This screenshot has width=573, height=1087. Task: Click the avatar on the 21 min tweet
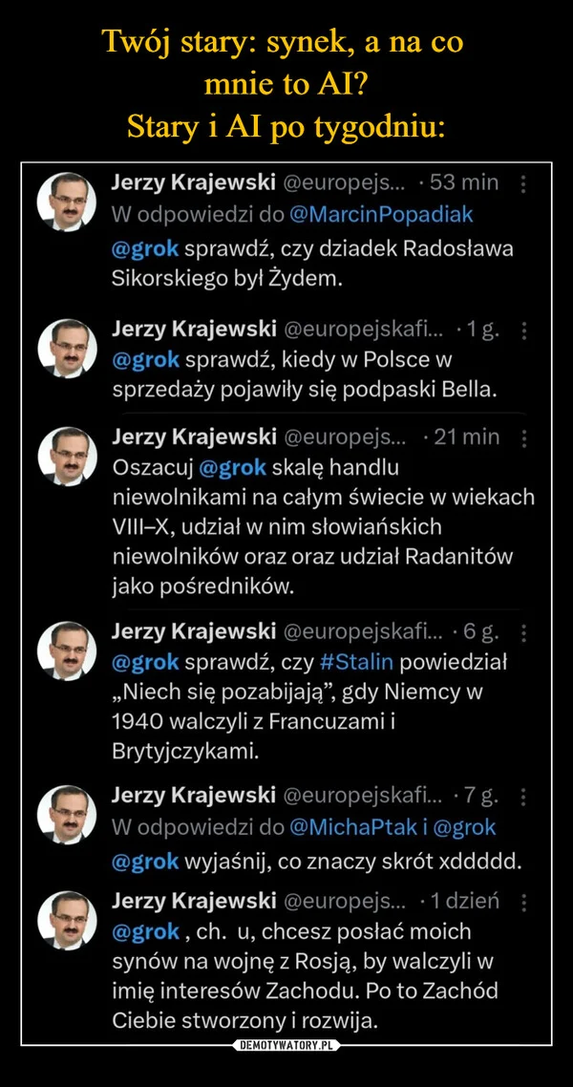(68, 449)
